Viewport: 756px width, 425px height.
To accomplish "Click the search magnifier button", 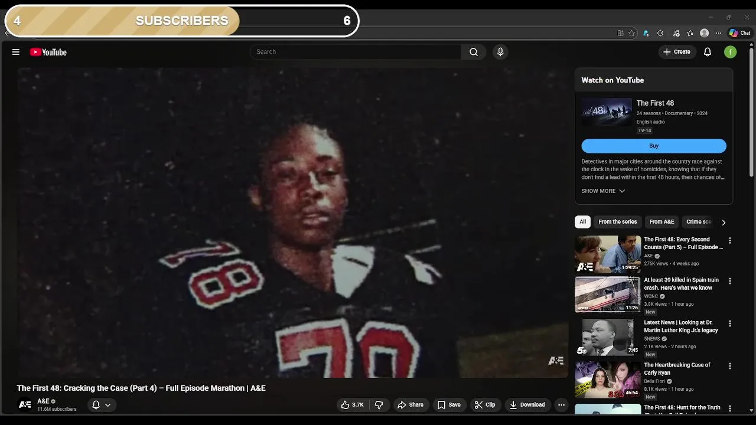I will pyautogui.click(x=474, y=52).
